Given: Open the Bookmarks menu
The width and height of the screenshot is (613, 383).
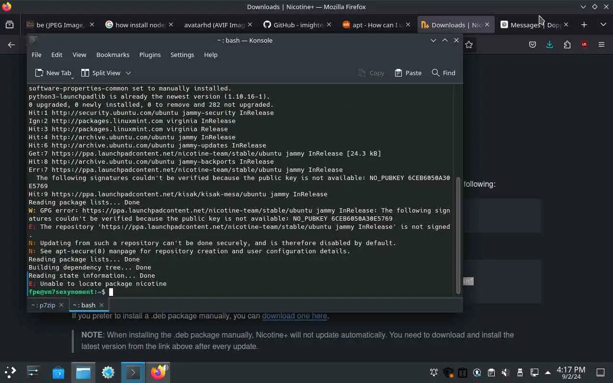Looking at the screenshot, I should click(x=113, y=55).
